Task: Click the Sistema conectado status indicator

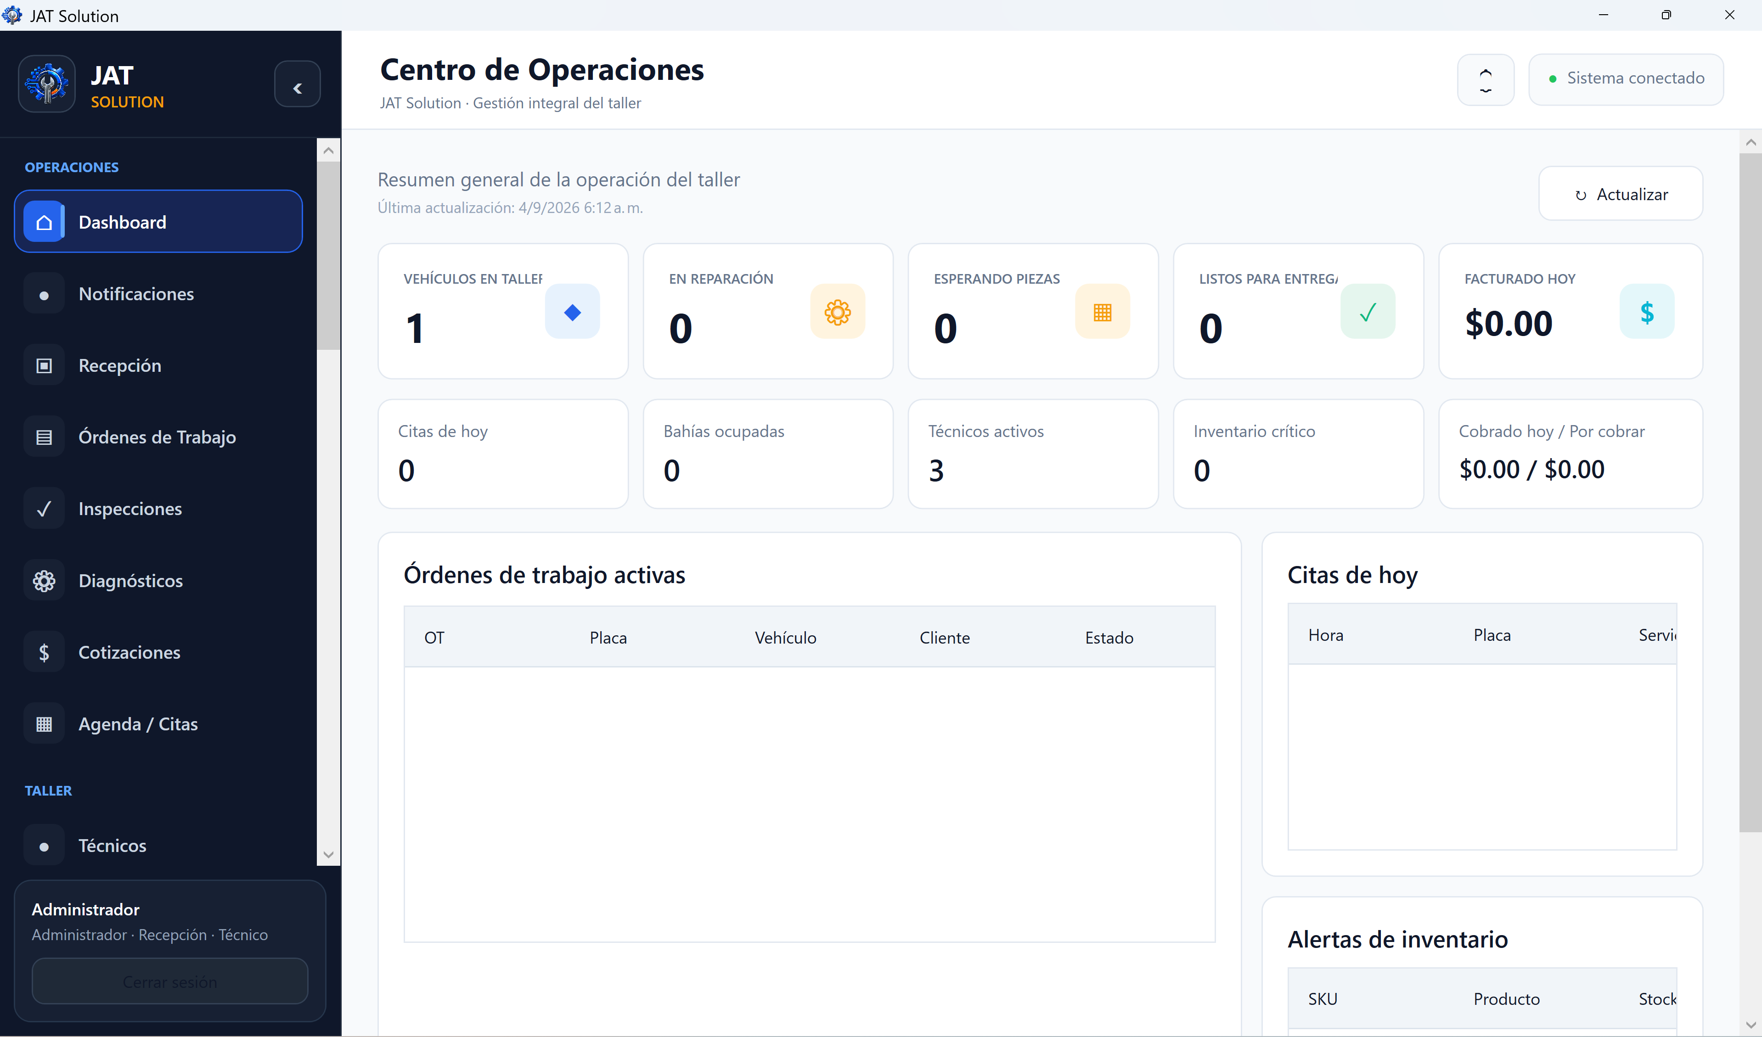Action: point(1627,79)
